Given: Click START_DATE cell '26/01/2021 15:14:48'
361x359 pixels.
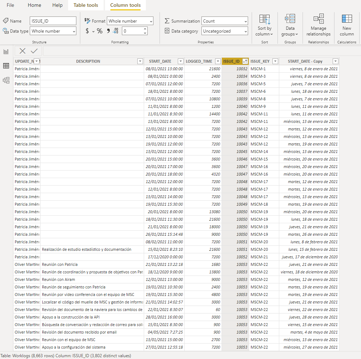Looking at the screenshot, I should [x=164, y=234].
